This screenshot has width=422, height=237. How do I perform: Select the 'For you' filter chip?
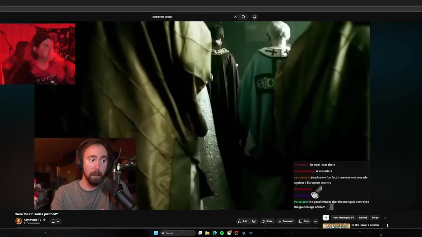click(x=376, y=218)
